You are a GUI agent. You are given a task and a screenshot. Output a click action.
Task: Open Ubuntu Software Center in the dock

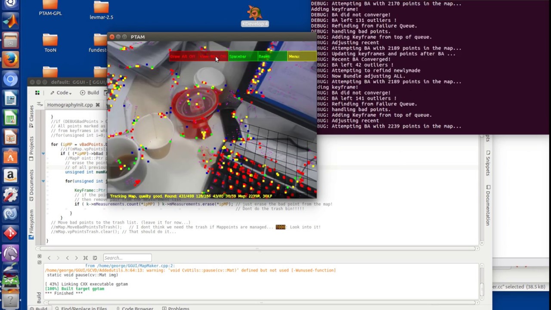click(x=10, y=157)
